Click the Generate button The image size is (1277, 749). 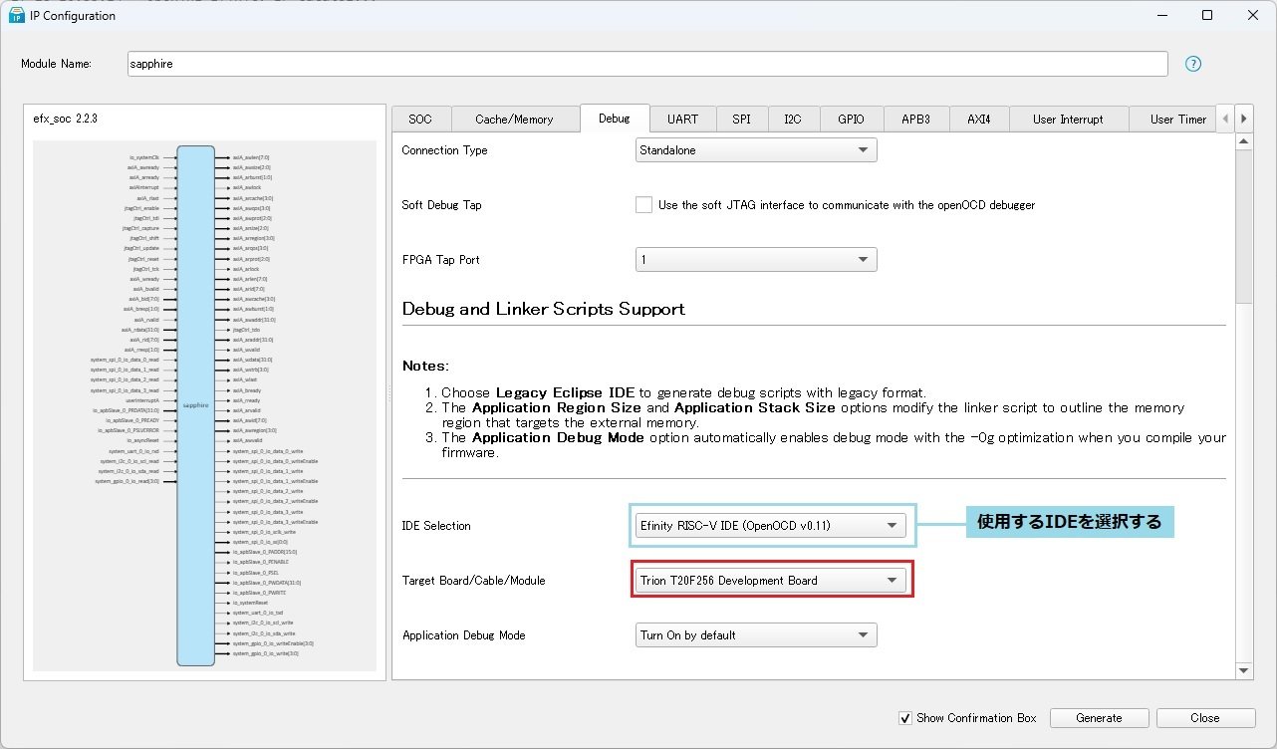tap(1099, 718)
